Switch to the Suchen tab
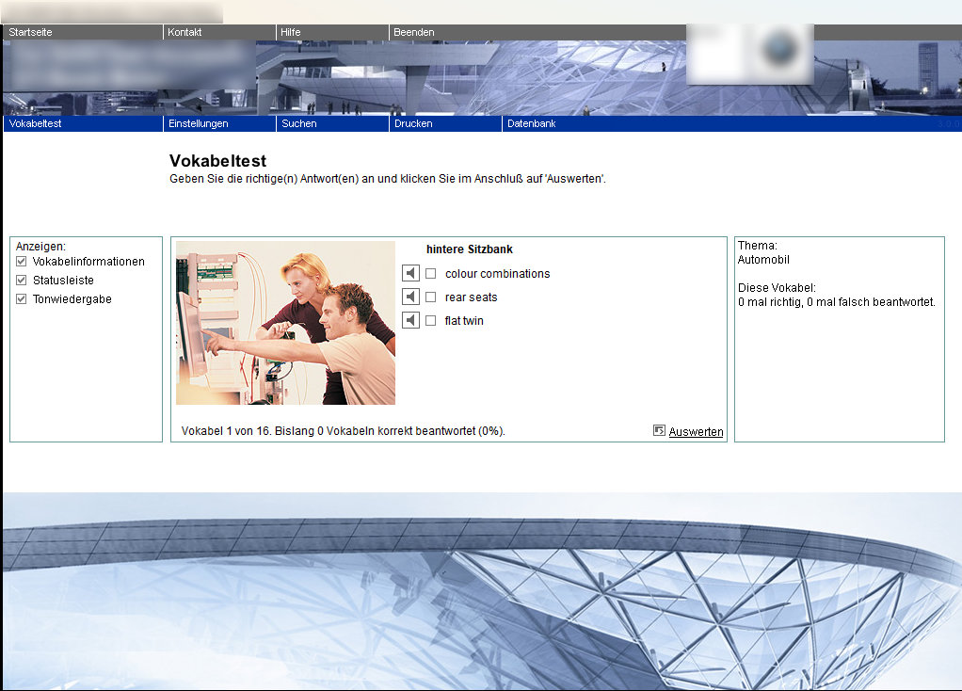 [x=299, y=123]
